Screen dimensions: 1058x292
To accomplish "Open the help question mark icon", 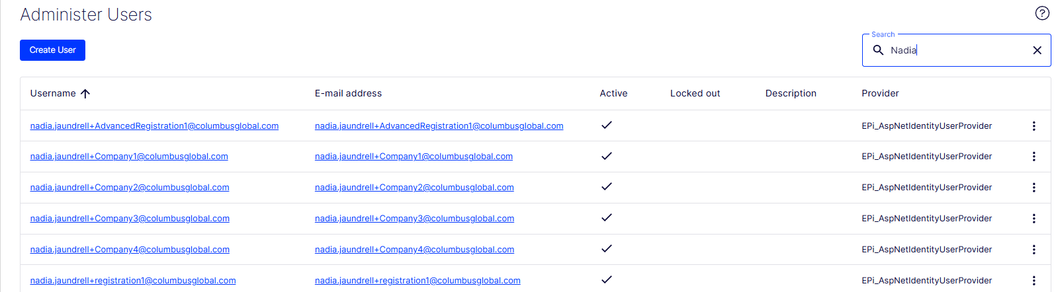I will coord(1042,13).
